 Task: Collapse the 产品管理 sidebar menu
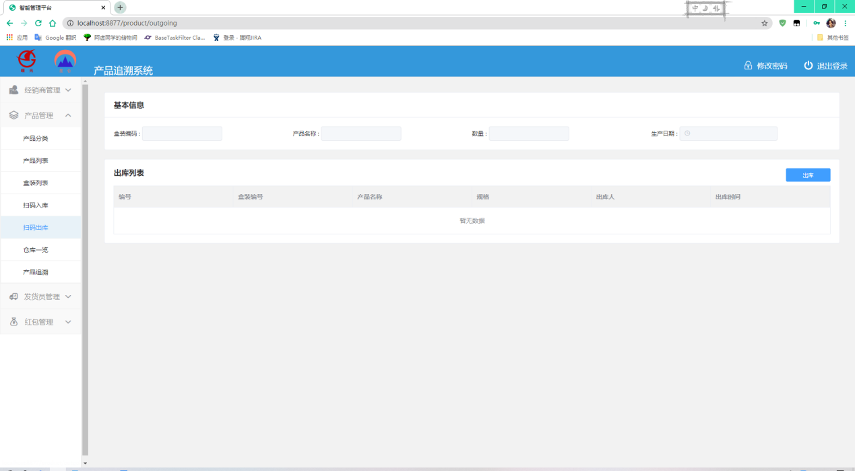click(x=40, y=115)
